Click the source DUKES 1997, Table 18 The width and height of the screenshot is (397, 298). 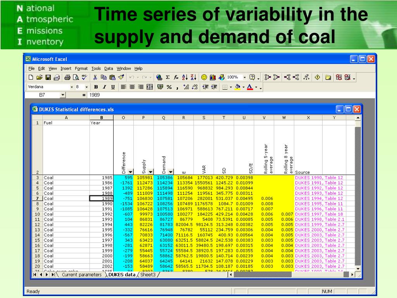[319, 214]
